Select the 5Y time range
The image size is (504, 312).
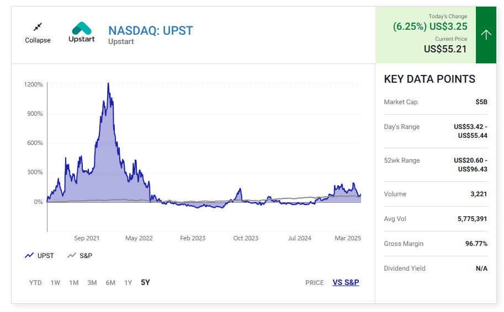(145, 282)
